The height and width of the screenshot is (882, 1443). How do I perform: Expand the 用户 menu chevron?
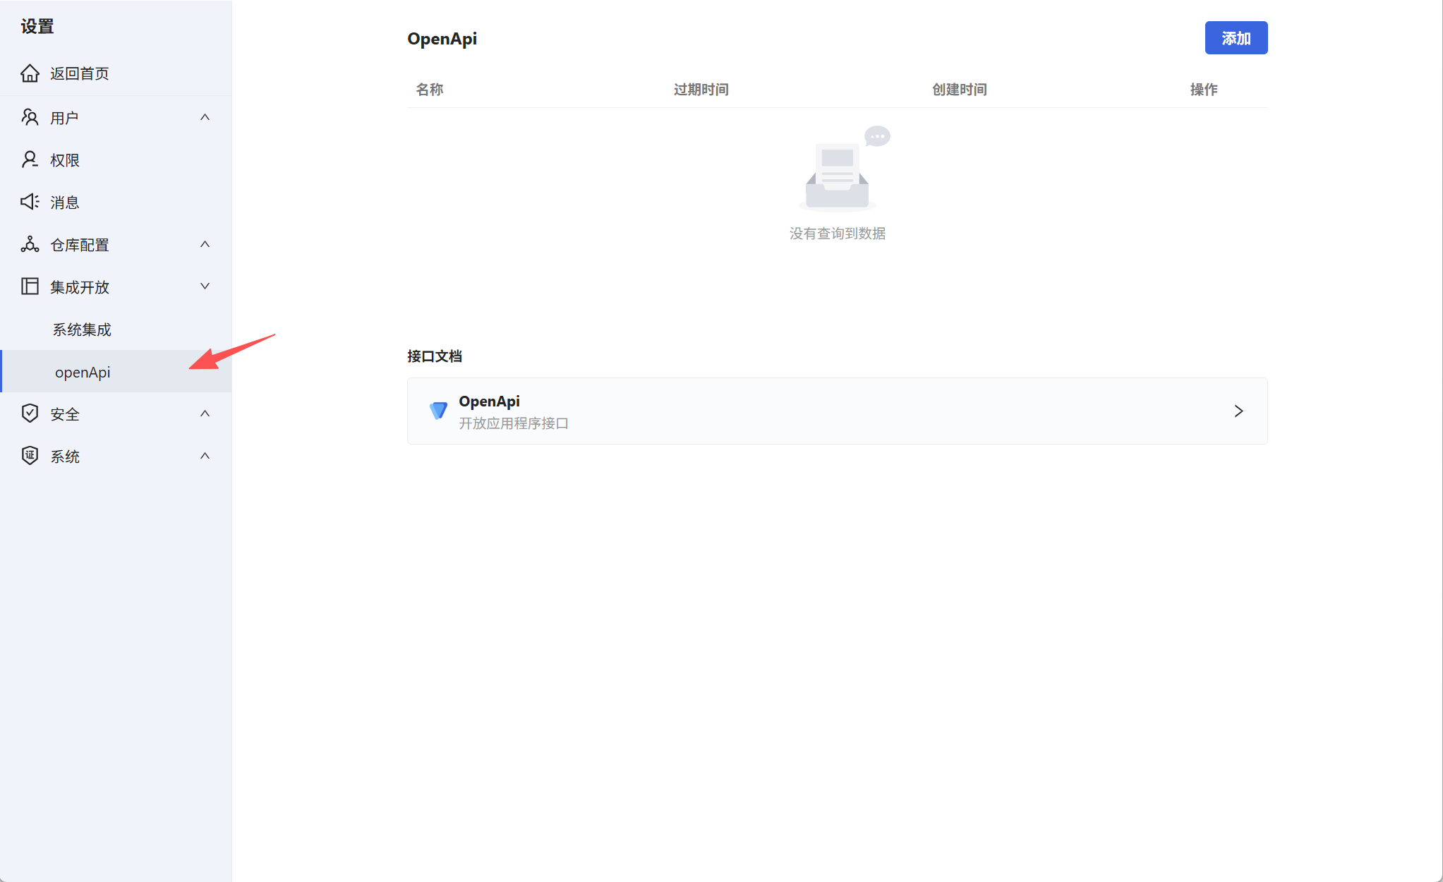205,117
